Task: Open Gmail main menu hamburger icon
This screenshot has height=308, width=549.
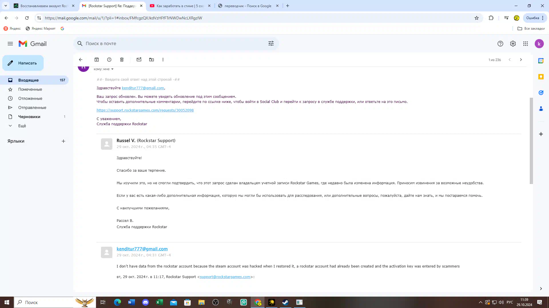Action: point(10,44)
